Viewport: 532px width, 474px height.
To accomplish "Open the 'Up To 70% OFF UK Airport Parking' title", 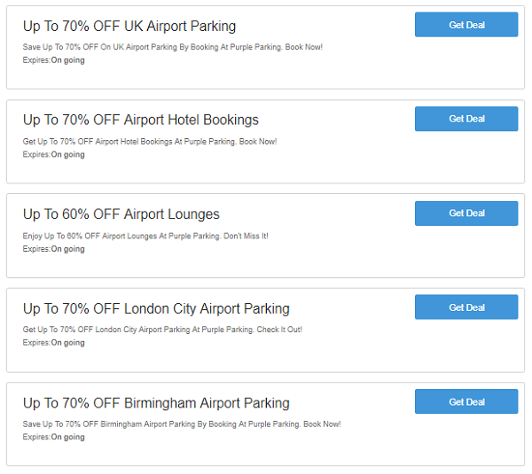I will click(129, 26).
